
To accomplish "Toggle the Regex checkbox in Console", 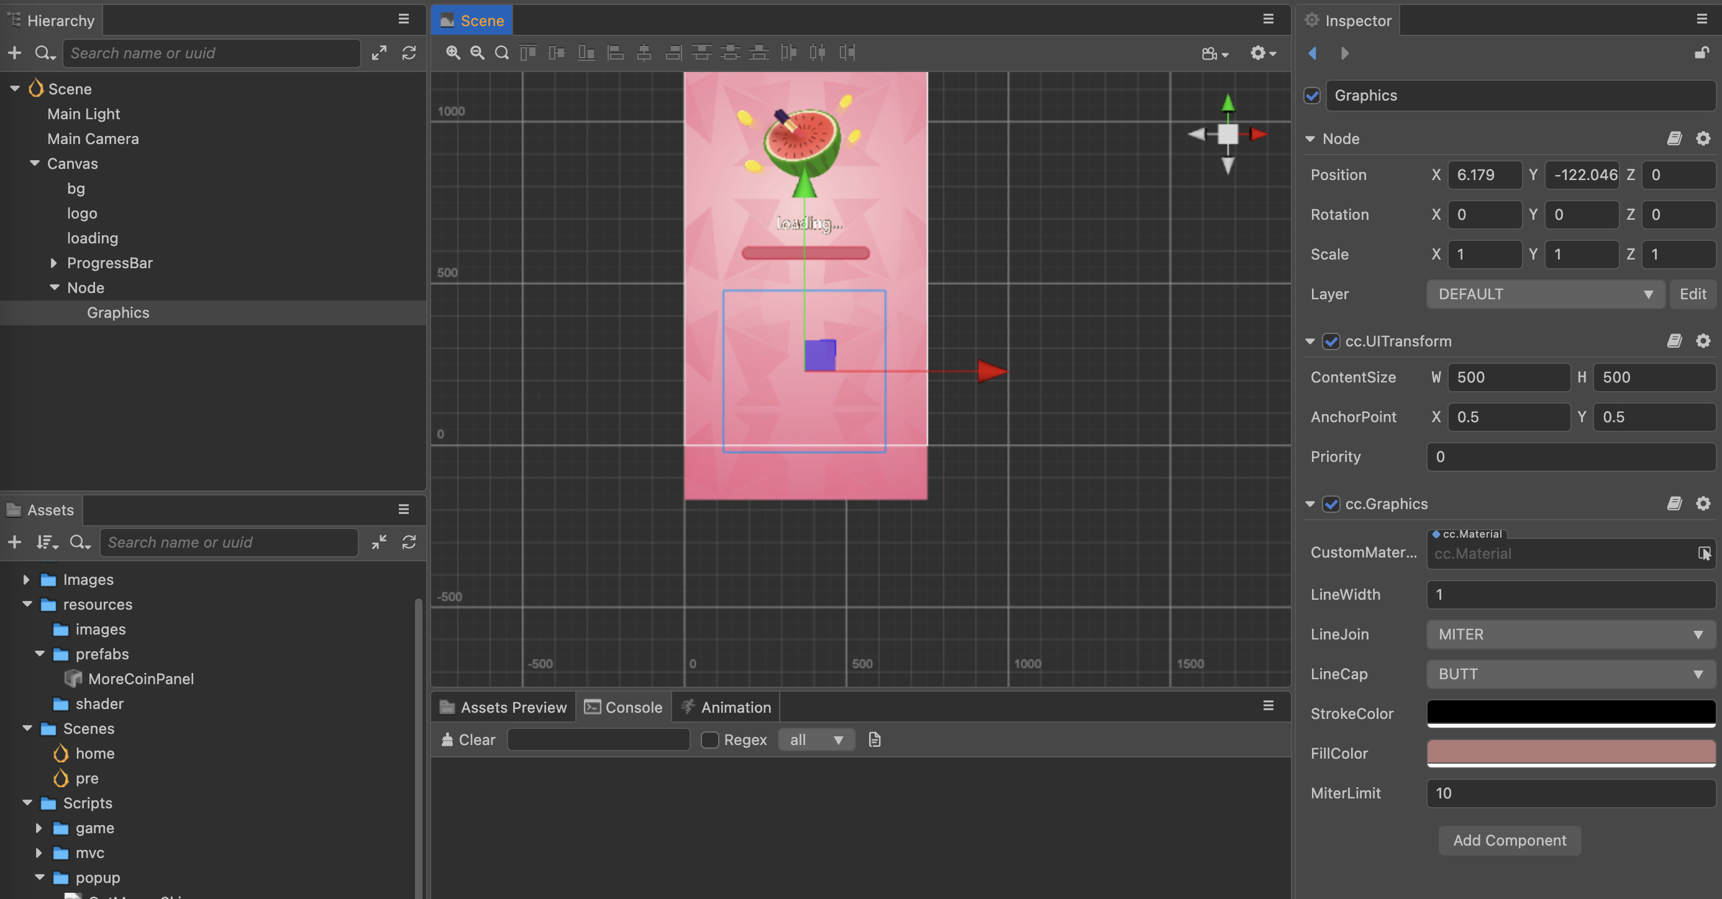I will (709, 739).
